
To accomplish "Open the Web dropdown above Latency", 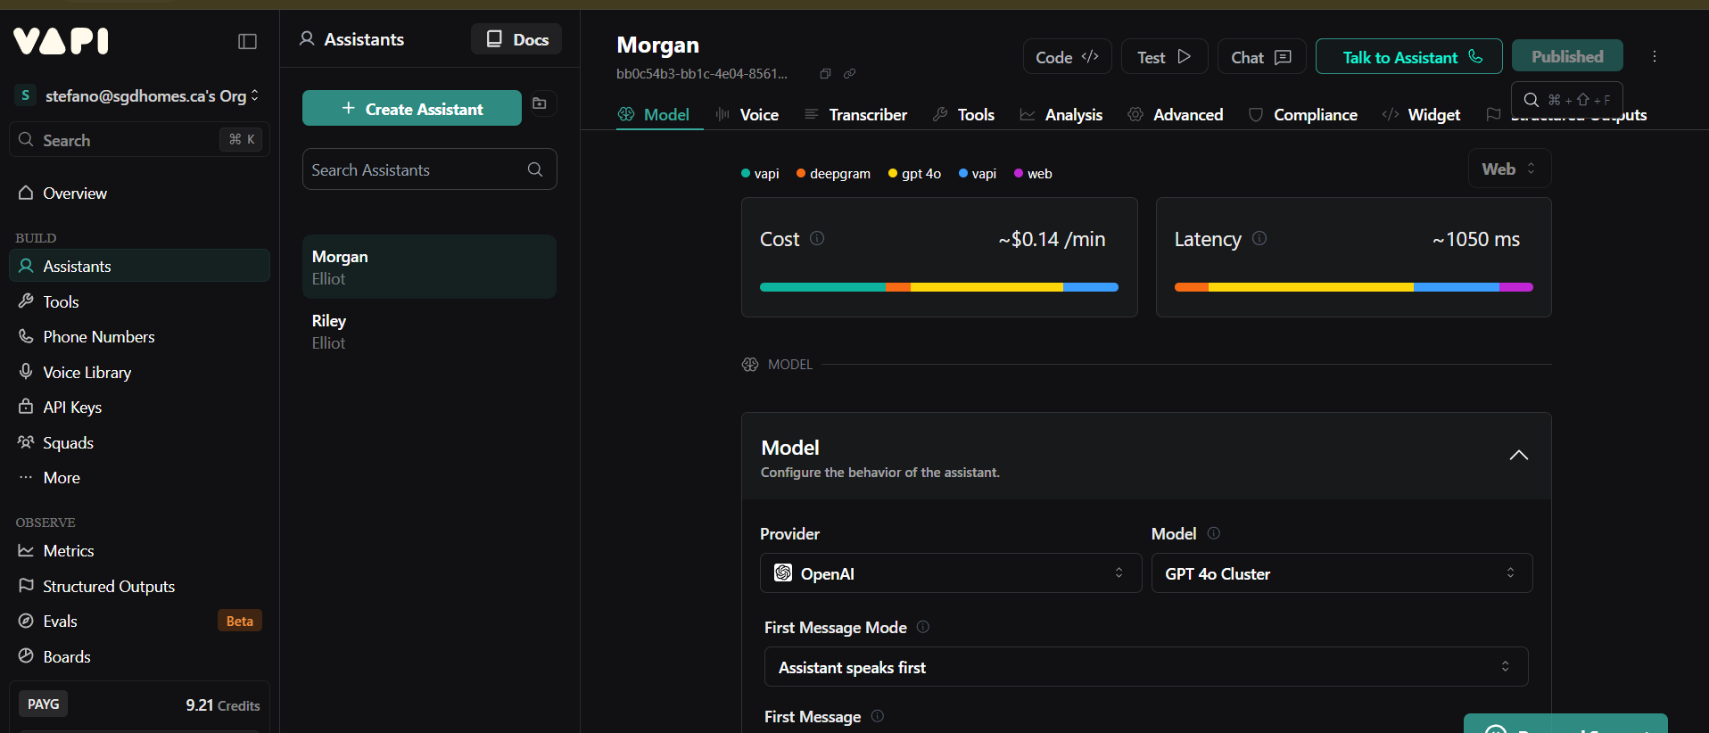I will click(x=1509, y=169).
